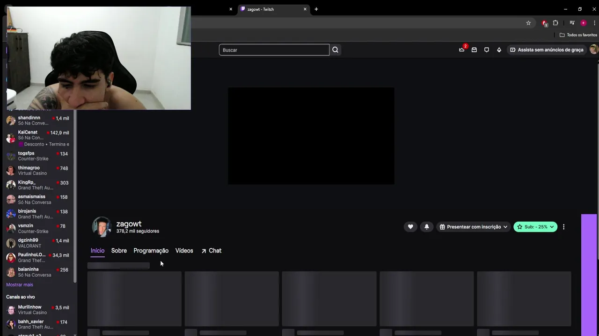Toggle the notification bell for zagowt
Image resolution: width=599 pixels, height=336 pixels.
coord(427,227)
